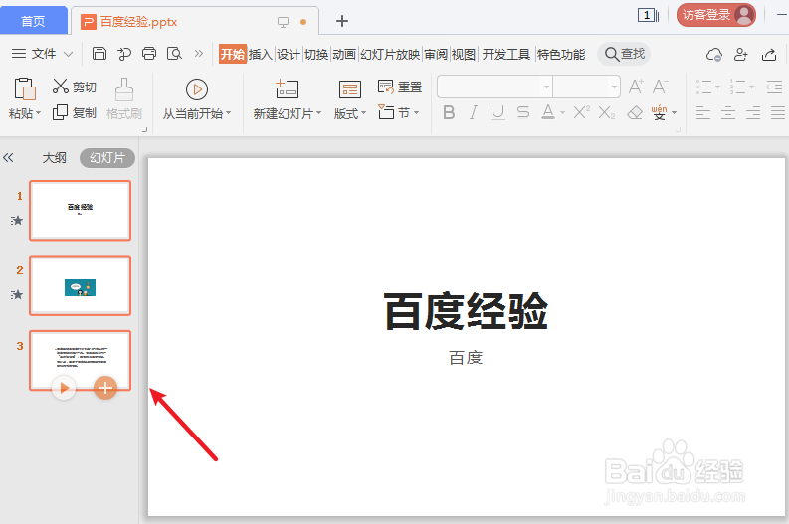The image size is (789, 524).
Task: Open the font name combo box
Action: coord(495,87)
